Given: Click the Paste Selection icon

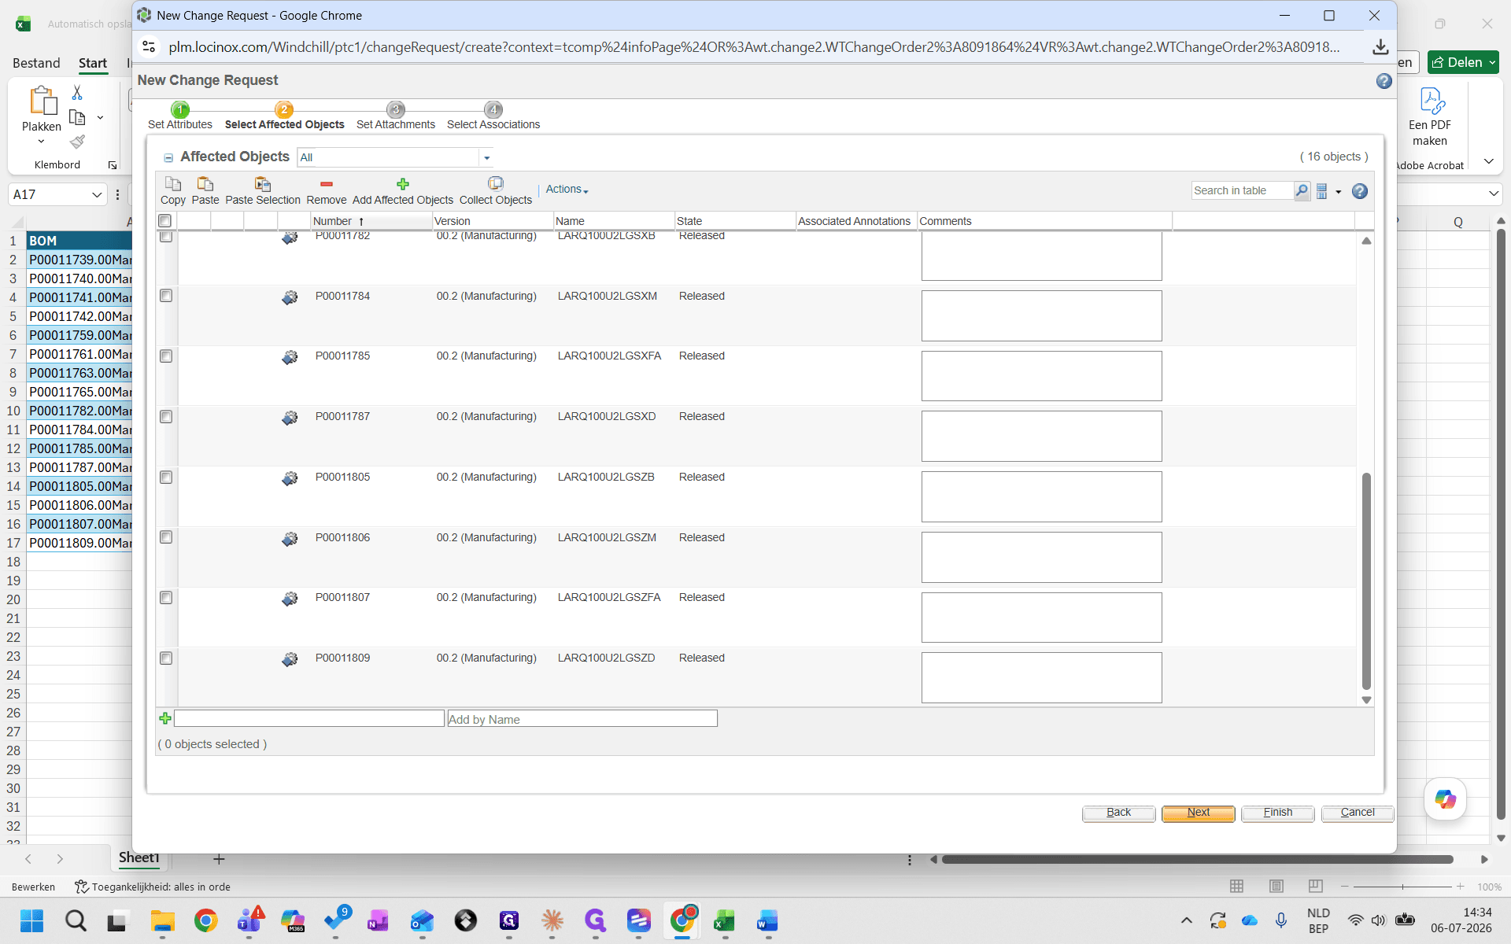Looking at the screenshot, I should 263,184.
